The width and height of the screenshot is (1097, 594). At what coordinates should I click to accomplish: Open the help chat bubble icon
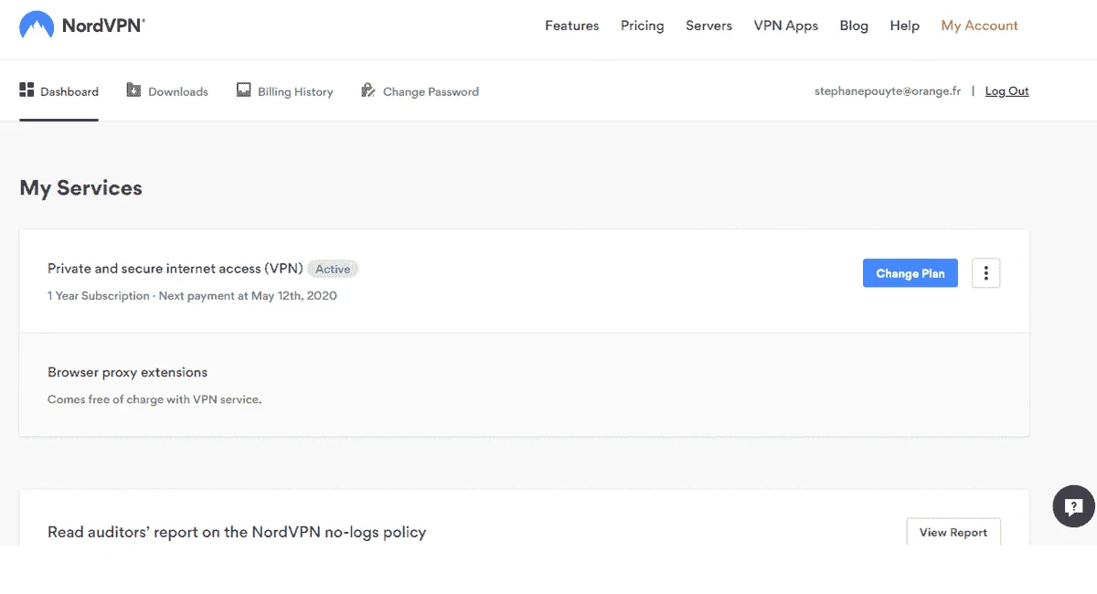tap(1074, 506)
